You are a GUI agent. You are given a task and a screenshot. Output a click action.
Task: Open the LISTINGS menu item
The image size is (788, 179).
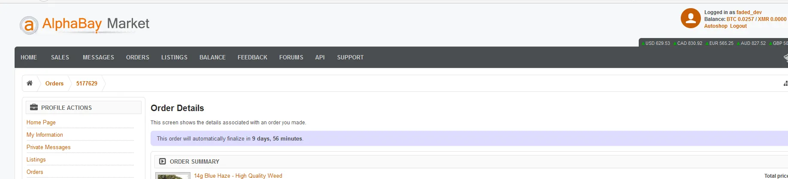click(174, 57)
